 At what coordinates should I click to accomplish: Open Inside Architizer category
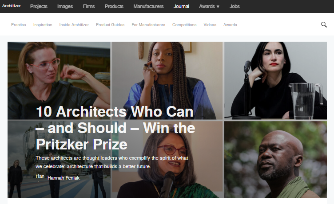[74, 25]
